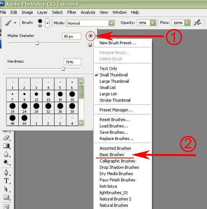Choose Reset Brushes menu entry
This screenshot has height=209, width=207.
click(115, 120)
